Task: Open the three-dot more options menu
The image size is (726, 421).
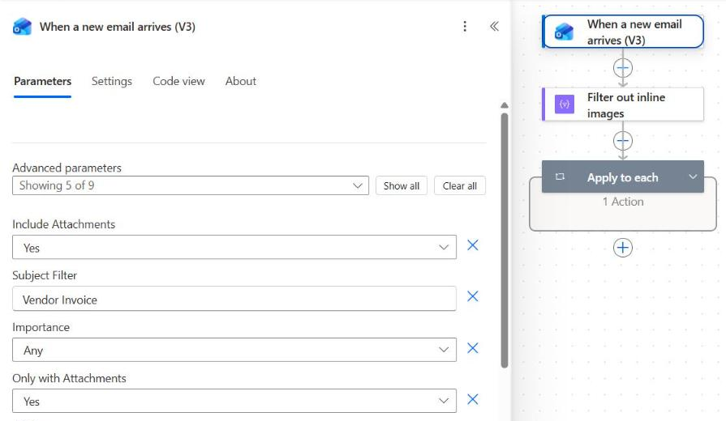Action: tap(465, 27)
